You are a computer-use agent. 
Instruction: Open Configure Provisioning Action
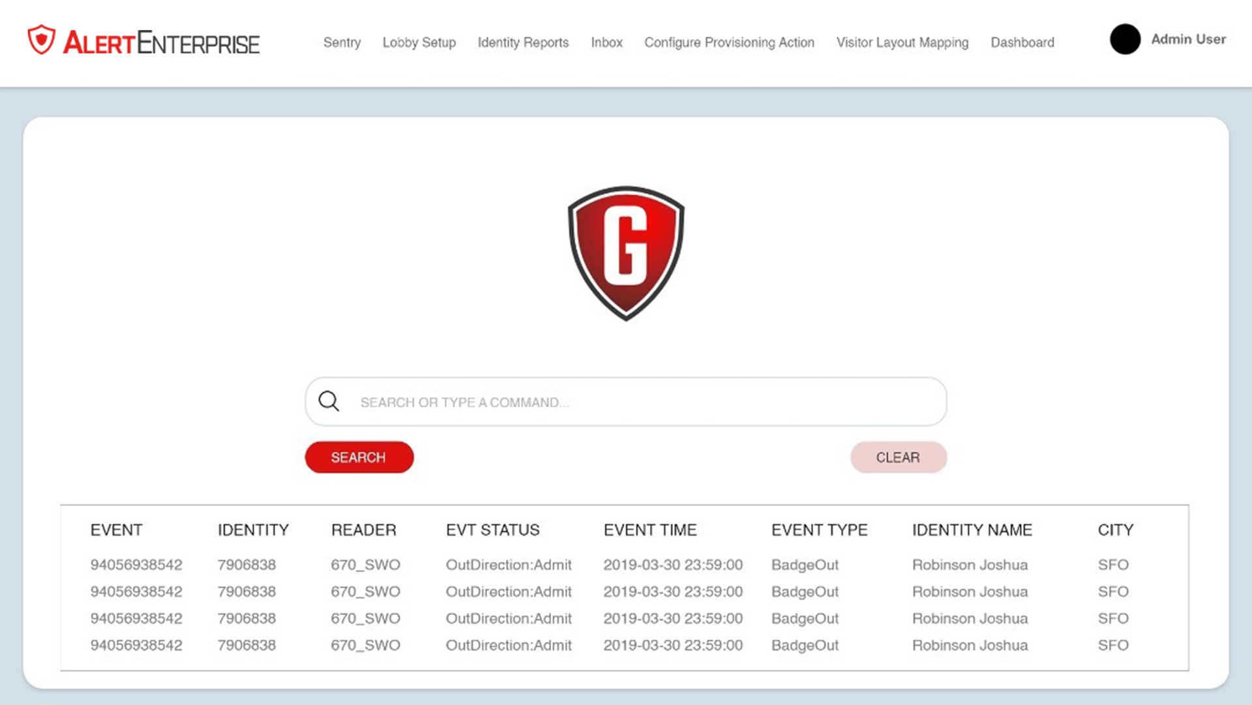pos(729,42)
